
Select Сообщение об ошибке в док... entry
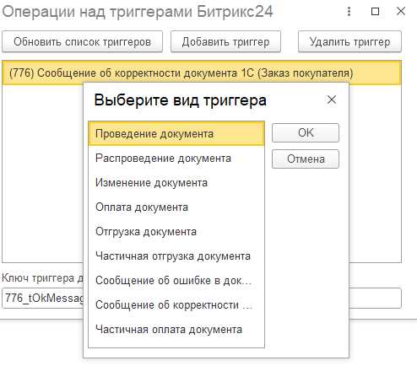tap(176, 281)
